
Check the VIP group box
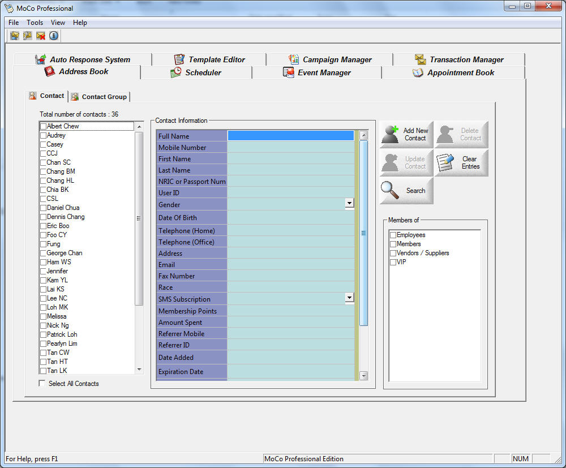click(393, 262)
